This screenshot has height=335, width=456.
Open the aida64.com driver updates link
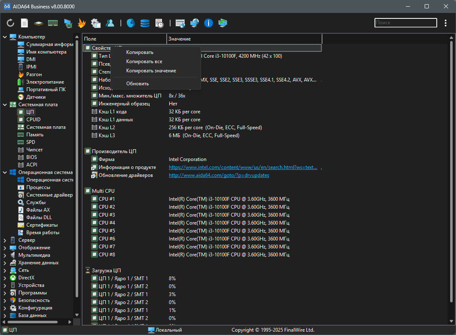(219, 175)
